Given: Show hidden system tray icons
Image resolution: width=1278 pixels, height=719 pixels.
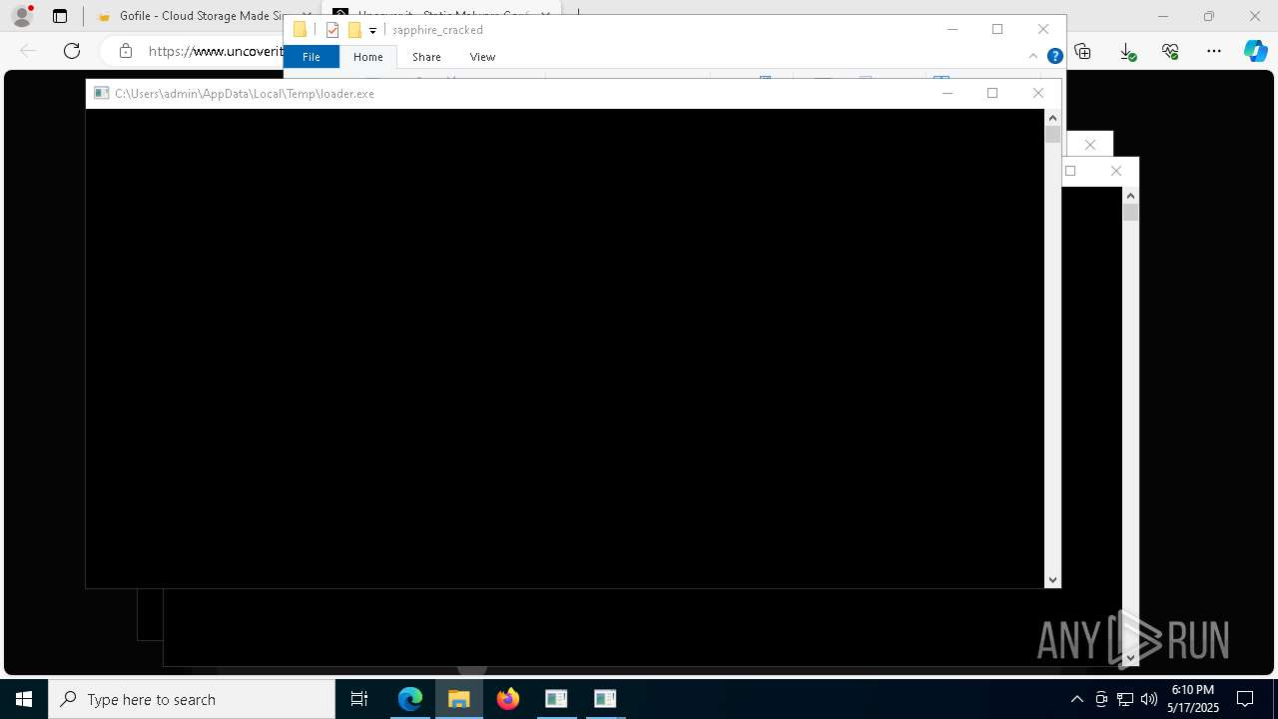Looking at the screenshot, I should (1077, 699).
